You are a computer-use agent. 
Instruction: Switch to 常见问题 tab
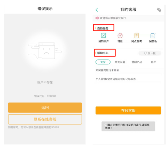tap(120, 62)
